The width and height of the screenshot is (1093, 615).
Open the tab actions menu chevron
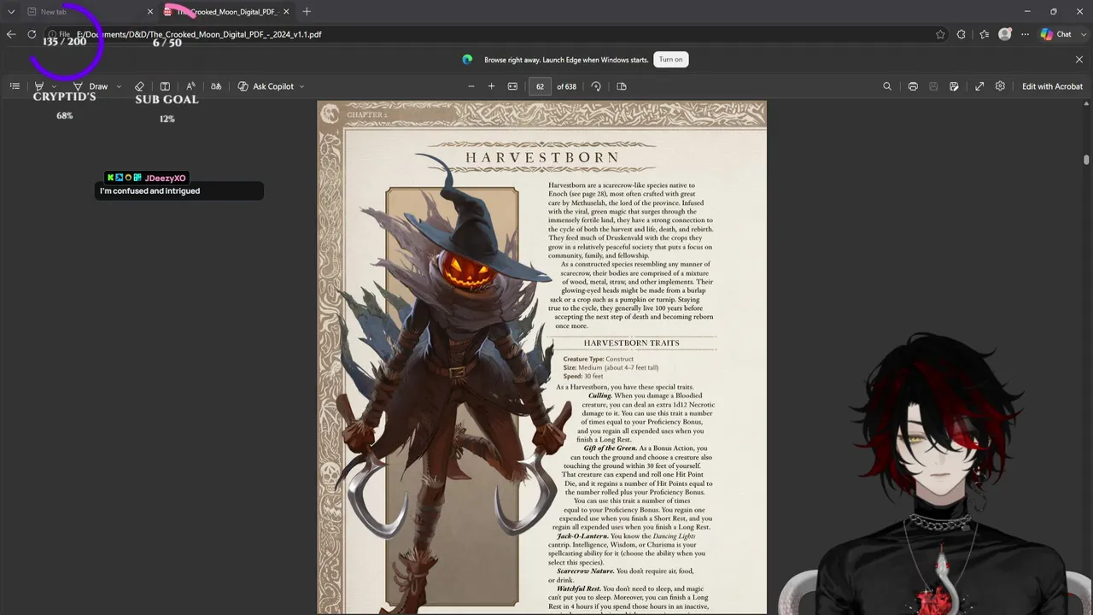(11, 12)
